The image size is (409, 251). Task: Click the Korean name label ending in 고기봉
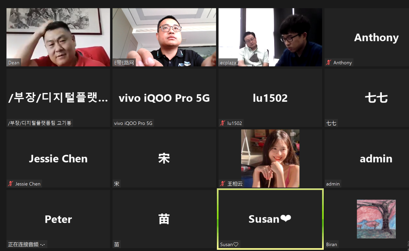pos(40,123)
